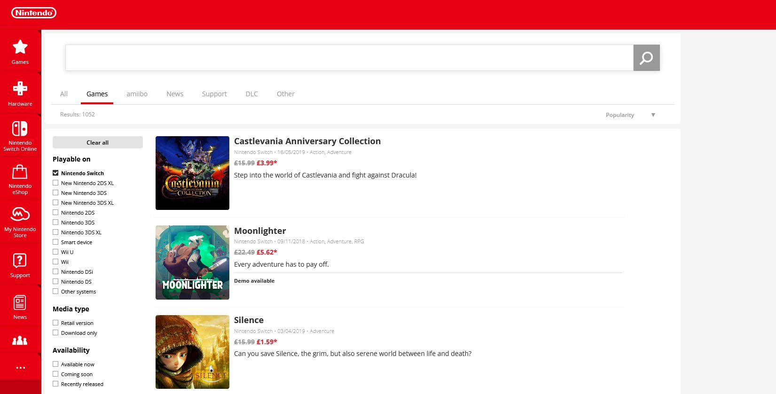Select the Wii U platform checkbox
Screen dimensions: 776x394
tap(55, 252)
